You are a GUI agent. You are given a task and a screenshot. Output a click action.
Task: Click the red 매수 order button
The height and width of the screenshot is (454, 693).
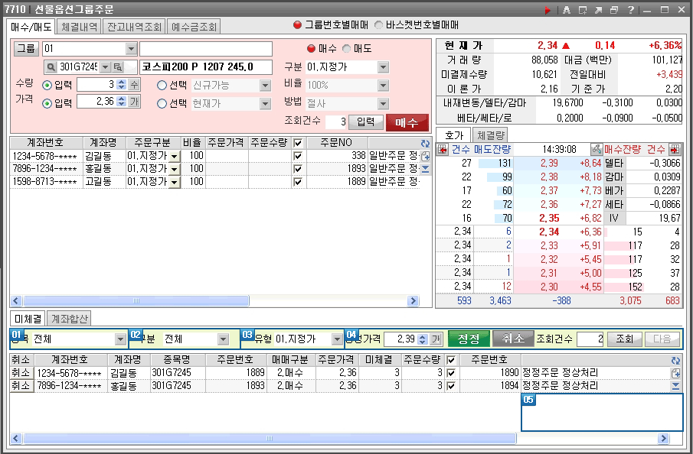click(407, 122)
